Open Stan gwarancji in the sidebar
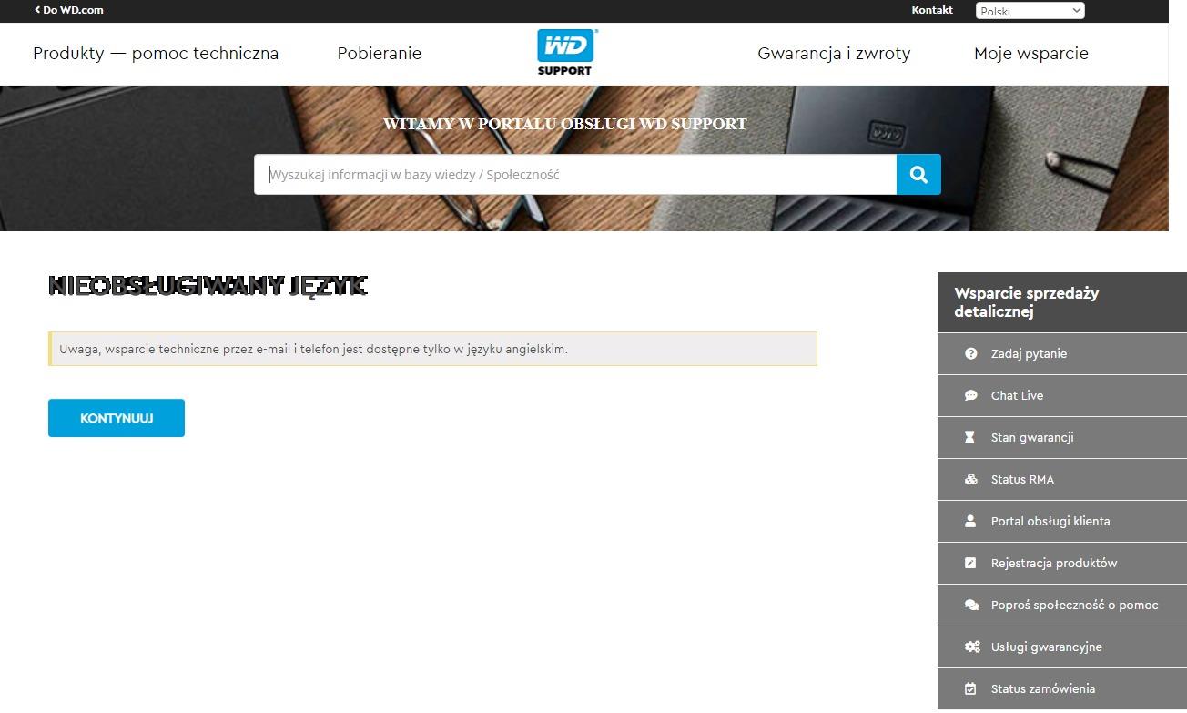This screenshot has width=1187, height=713. [x=1062, y=437]
